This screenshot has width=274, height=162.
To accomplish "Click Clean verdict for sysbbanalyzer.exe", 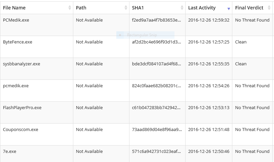I will coord(241,64).
